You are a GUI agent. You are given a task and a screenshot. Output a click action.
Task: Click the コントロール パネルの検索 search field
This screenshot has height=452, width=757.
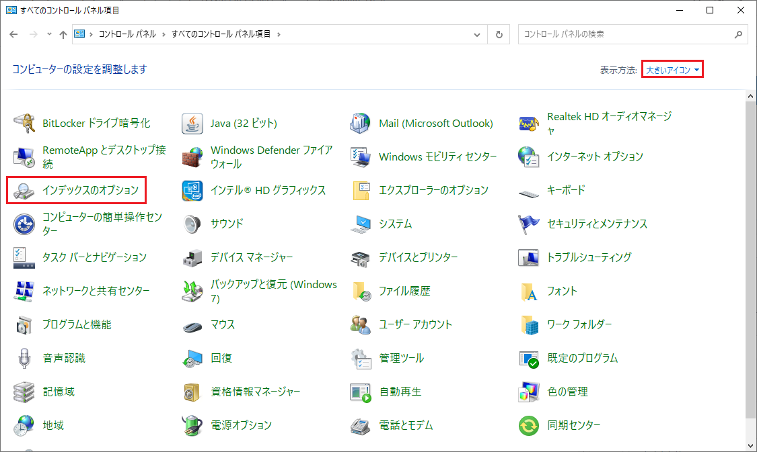pyautogui.click(x=626, y=34)
